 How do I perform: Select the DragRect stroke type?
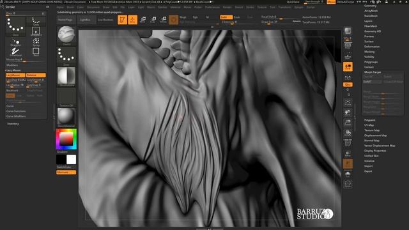[36, 31]
